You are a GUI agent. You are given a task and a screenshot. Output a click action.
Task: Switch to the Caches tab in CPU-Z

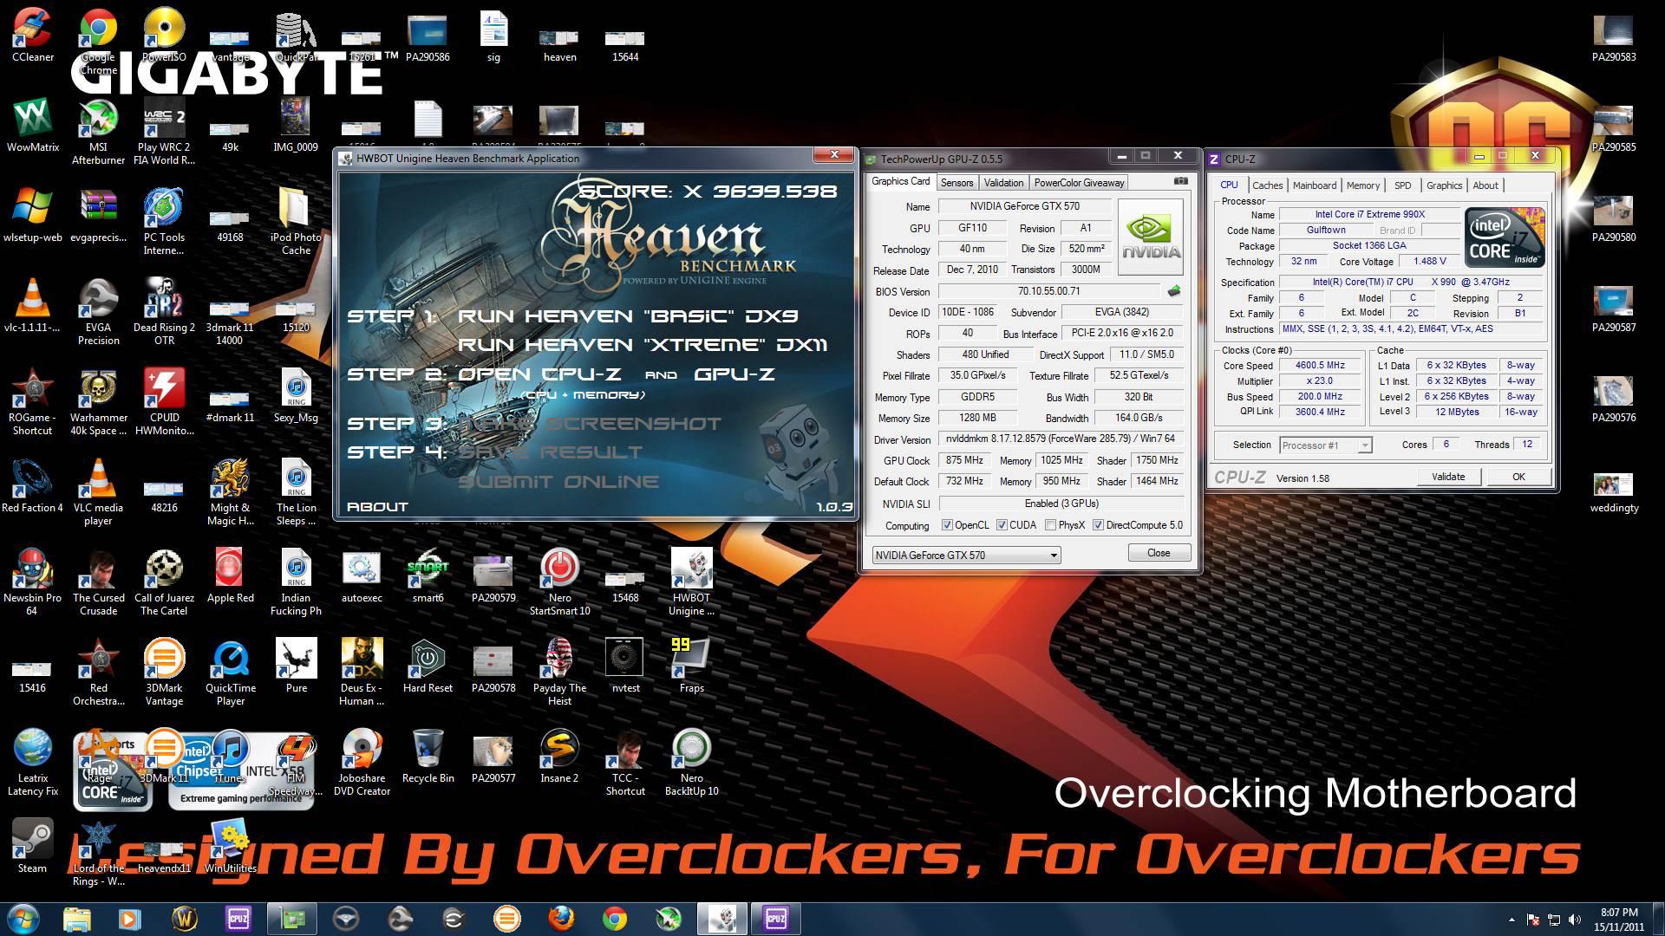tap(1267, 185)
